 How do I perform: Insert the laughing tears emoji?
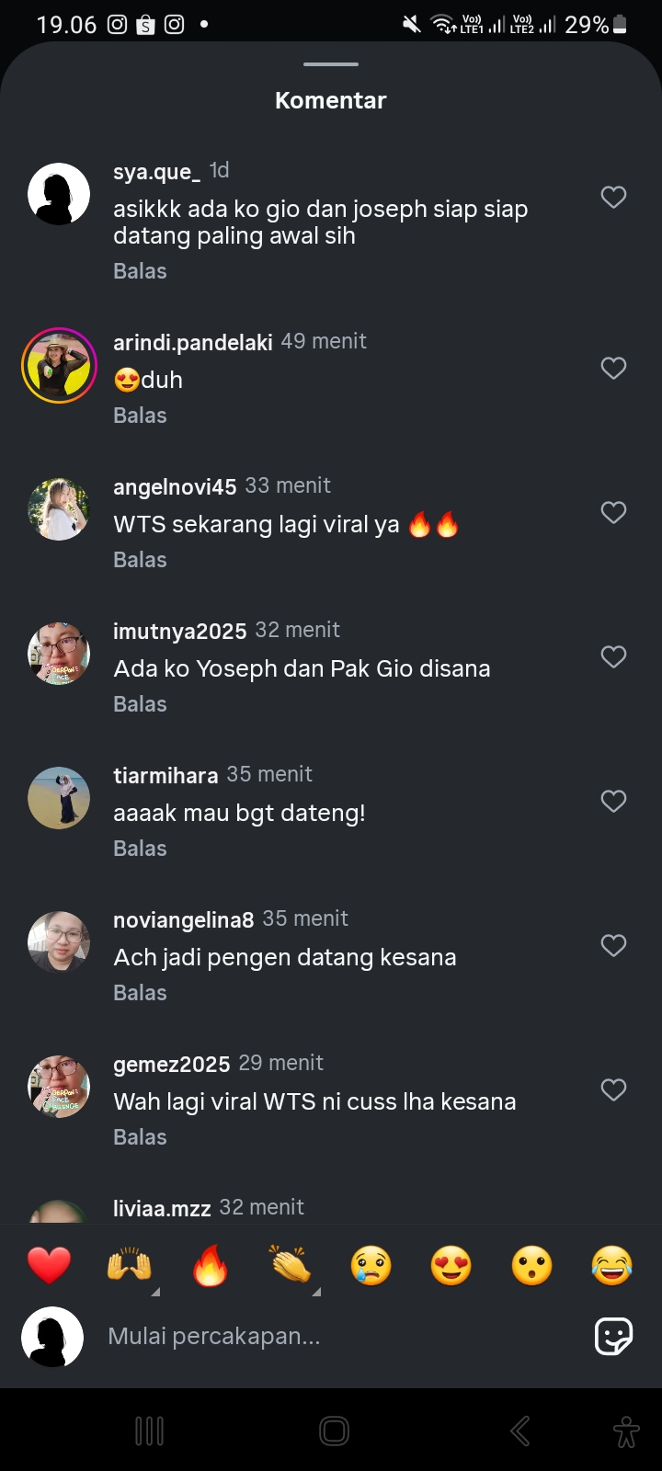coord(612,1266)
